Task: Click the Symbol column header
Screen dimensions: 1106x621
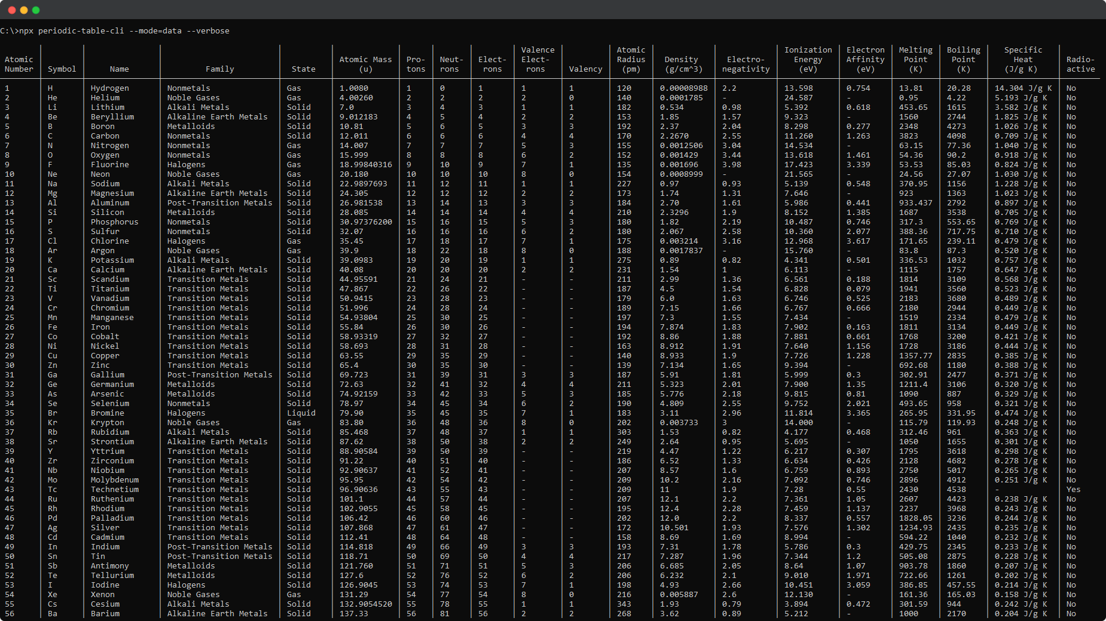Action: pos(62,69)
